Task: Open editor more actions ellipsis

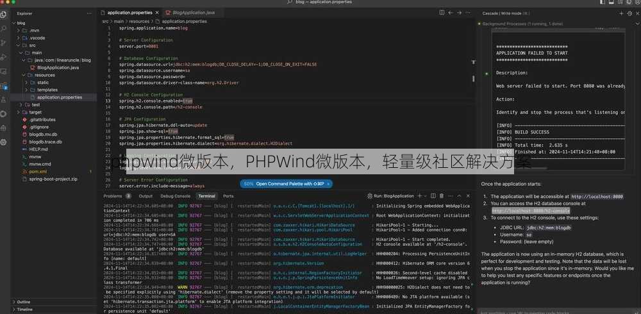Action: (x=469, y=13)
